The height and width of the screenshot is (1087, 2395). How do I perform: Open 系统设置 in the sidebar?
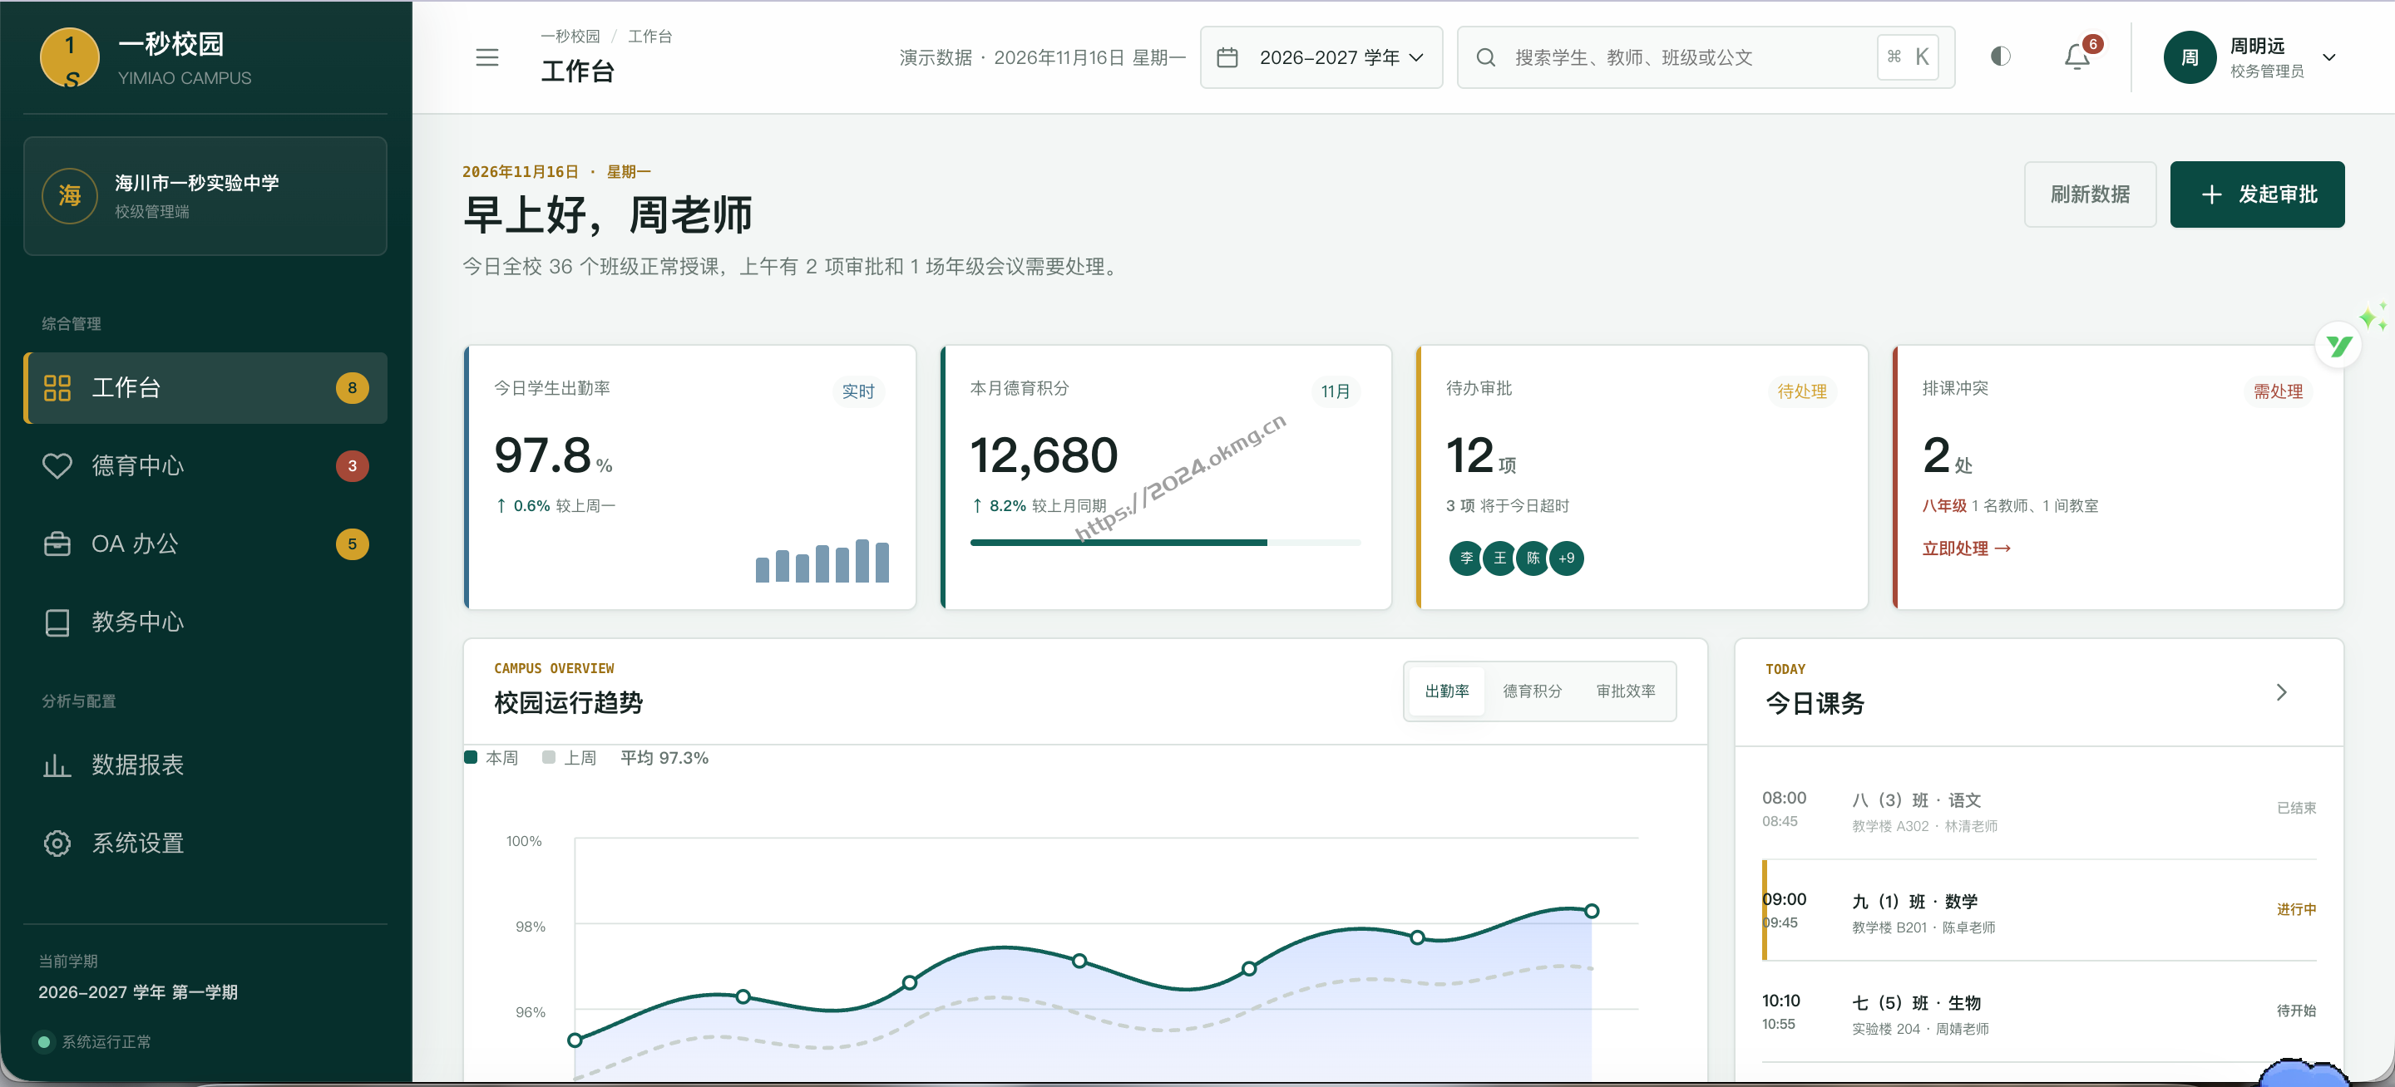pyautogui.click(x=205, y=843)
